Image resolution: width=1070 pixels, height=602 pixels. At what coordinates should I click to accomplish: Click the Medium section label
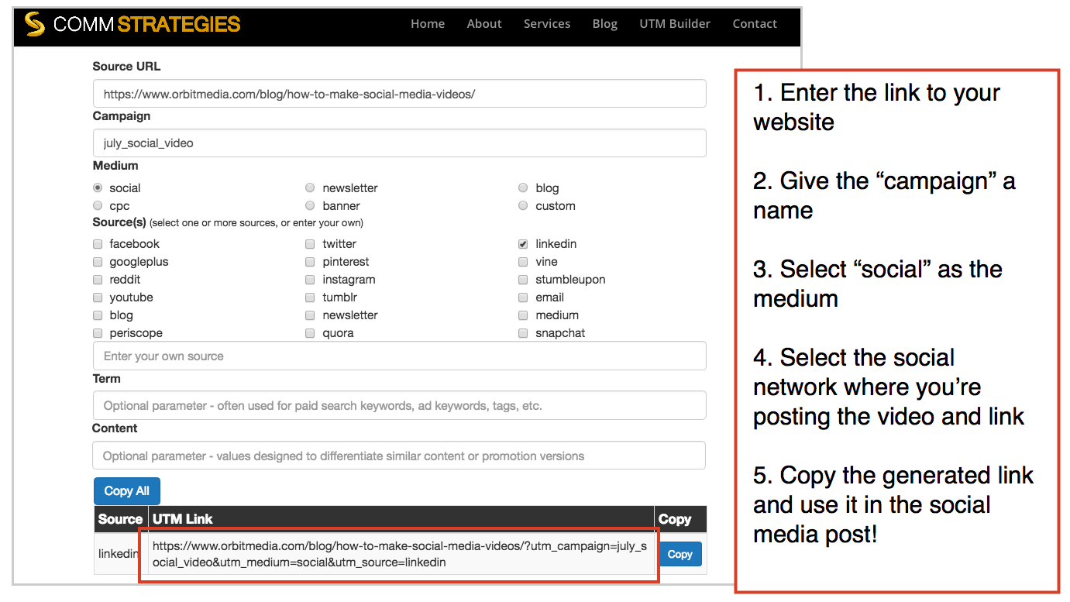(x=115, y=166)
